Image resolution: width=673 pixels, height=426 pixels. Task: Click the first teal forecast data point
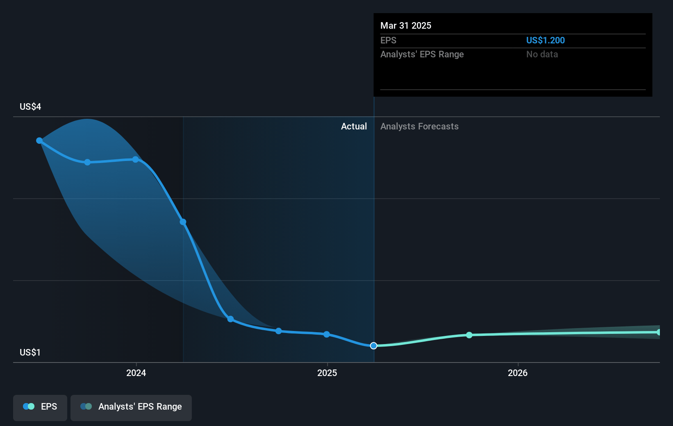(469, 335)
